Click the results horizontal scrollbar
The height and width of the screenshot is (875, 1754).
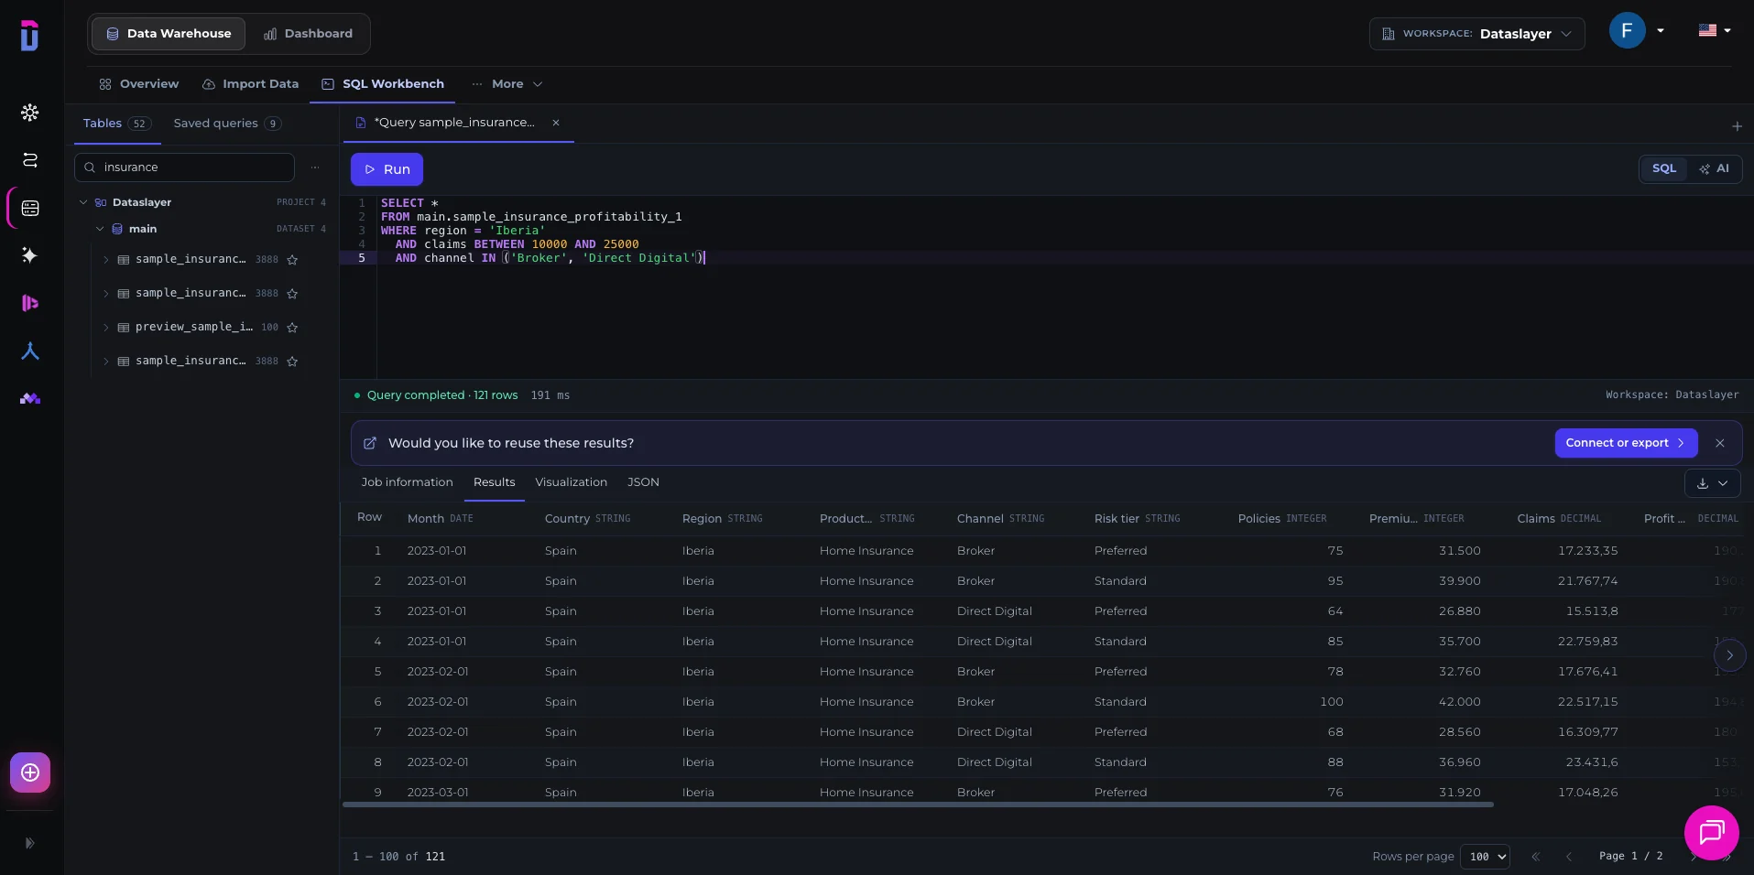click(x=918, y=805)
